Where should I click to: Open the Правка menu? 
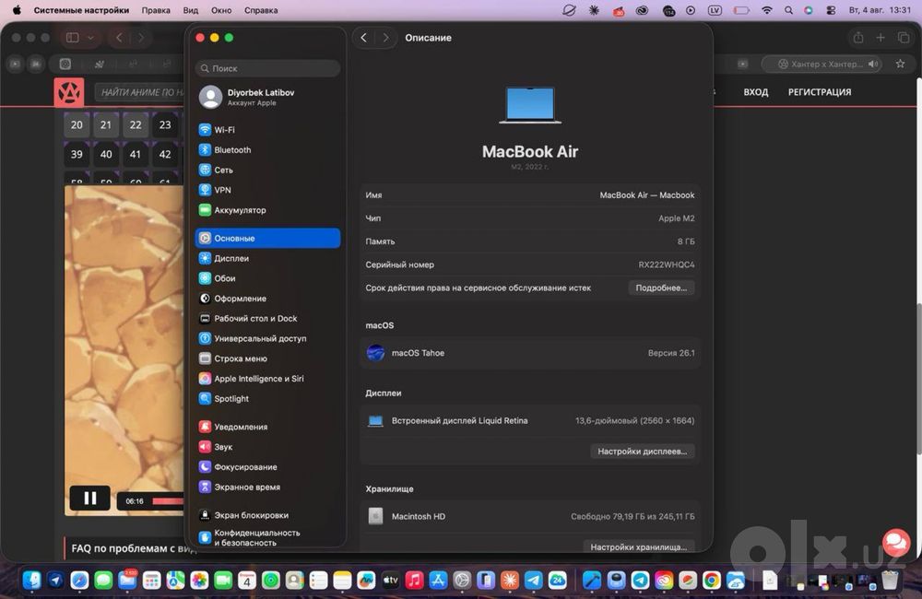pyautogui.click(x=156, y=10)
